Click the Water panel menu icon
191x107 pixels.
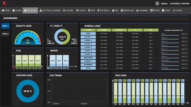tap(48, 51)
